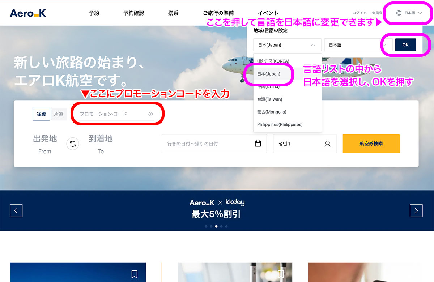Open the ご旅行の準備 menu
Screen dimensions: 434x282
(x=218, y=13)
